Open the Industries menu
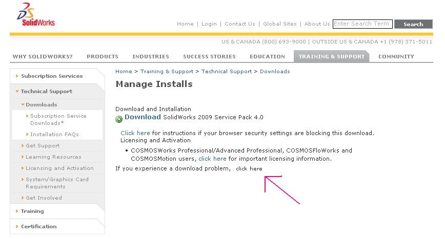Image resolution: width=445 pixels, height=239 pixels. (x=151, y=57)
